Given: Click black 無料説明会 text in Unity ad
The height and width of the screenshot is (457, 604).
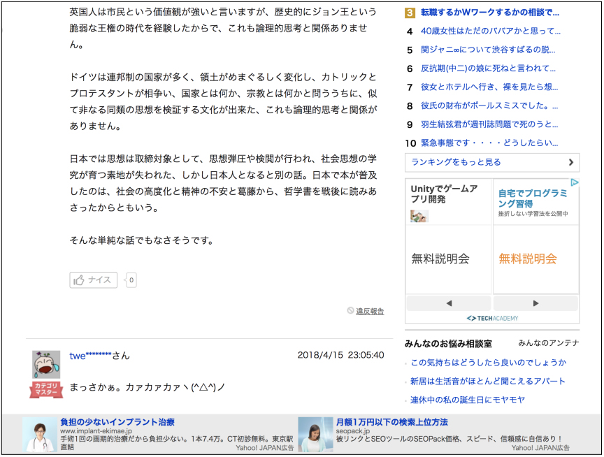Looking at the screenshot, I should pyautogui.click(x=440, y=259).
